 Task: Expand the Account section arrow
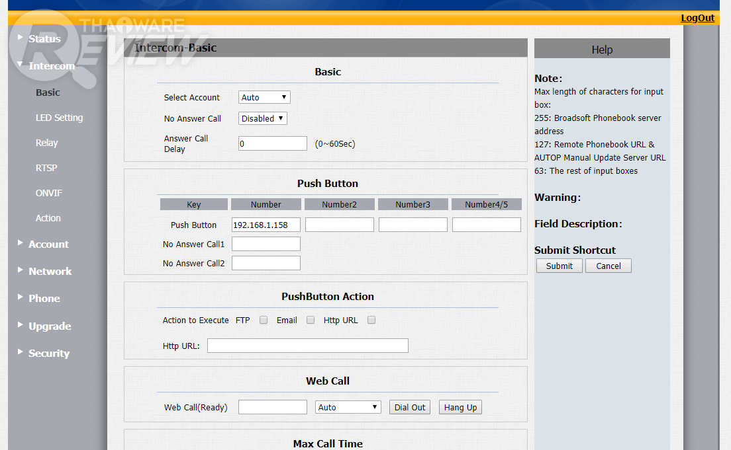(20, 243)
